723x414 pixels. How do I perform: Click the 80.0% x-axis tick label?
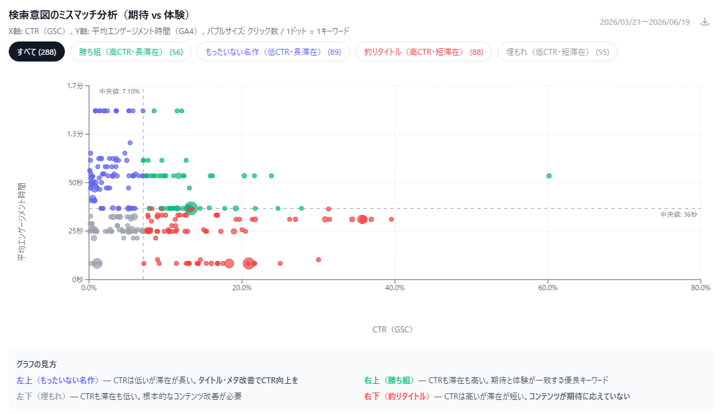[700, 288]
